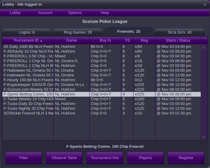Select the F-Hourly 100 Bit NLH Freeroll row
The height and width of the screenshot is (168, 210).
pos(102,80)
